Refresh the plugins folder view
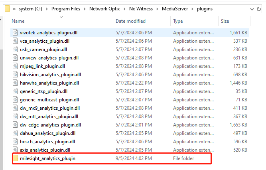This screenshot has width=266, height=170. [x=258, y=9]
